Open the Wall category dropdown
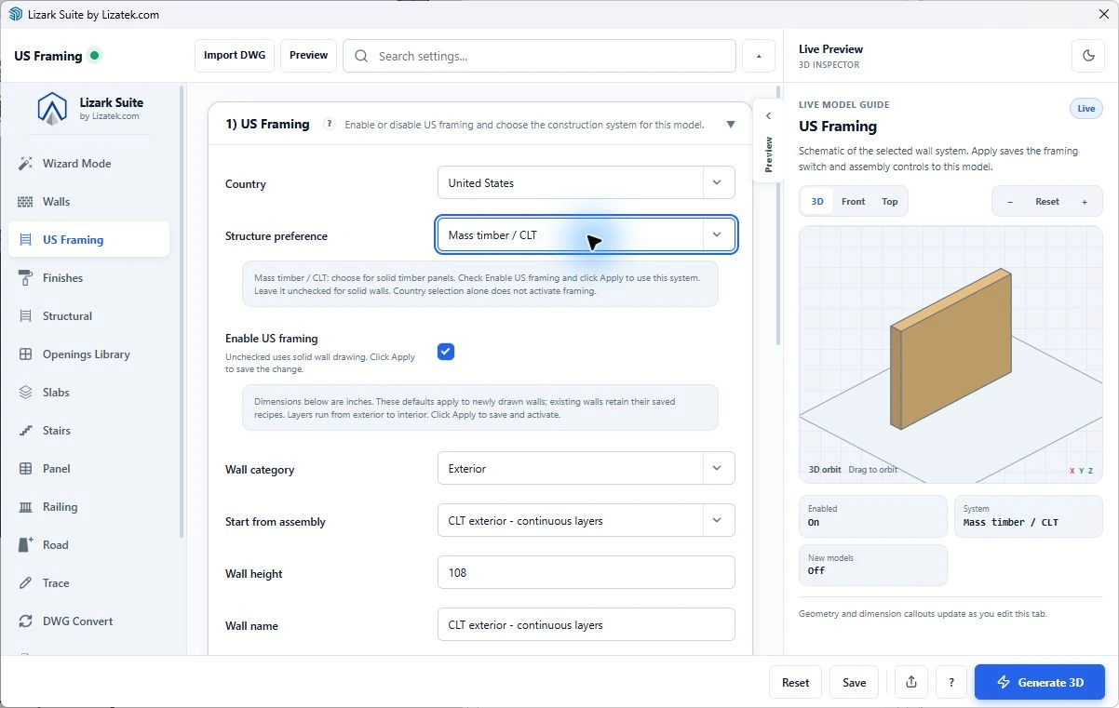 [586, 469]
